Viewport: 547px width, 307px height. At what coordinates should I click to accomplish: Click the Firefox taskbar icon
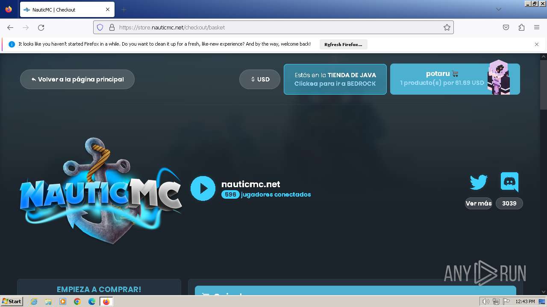pyautogui.click(x=106, y=301)
